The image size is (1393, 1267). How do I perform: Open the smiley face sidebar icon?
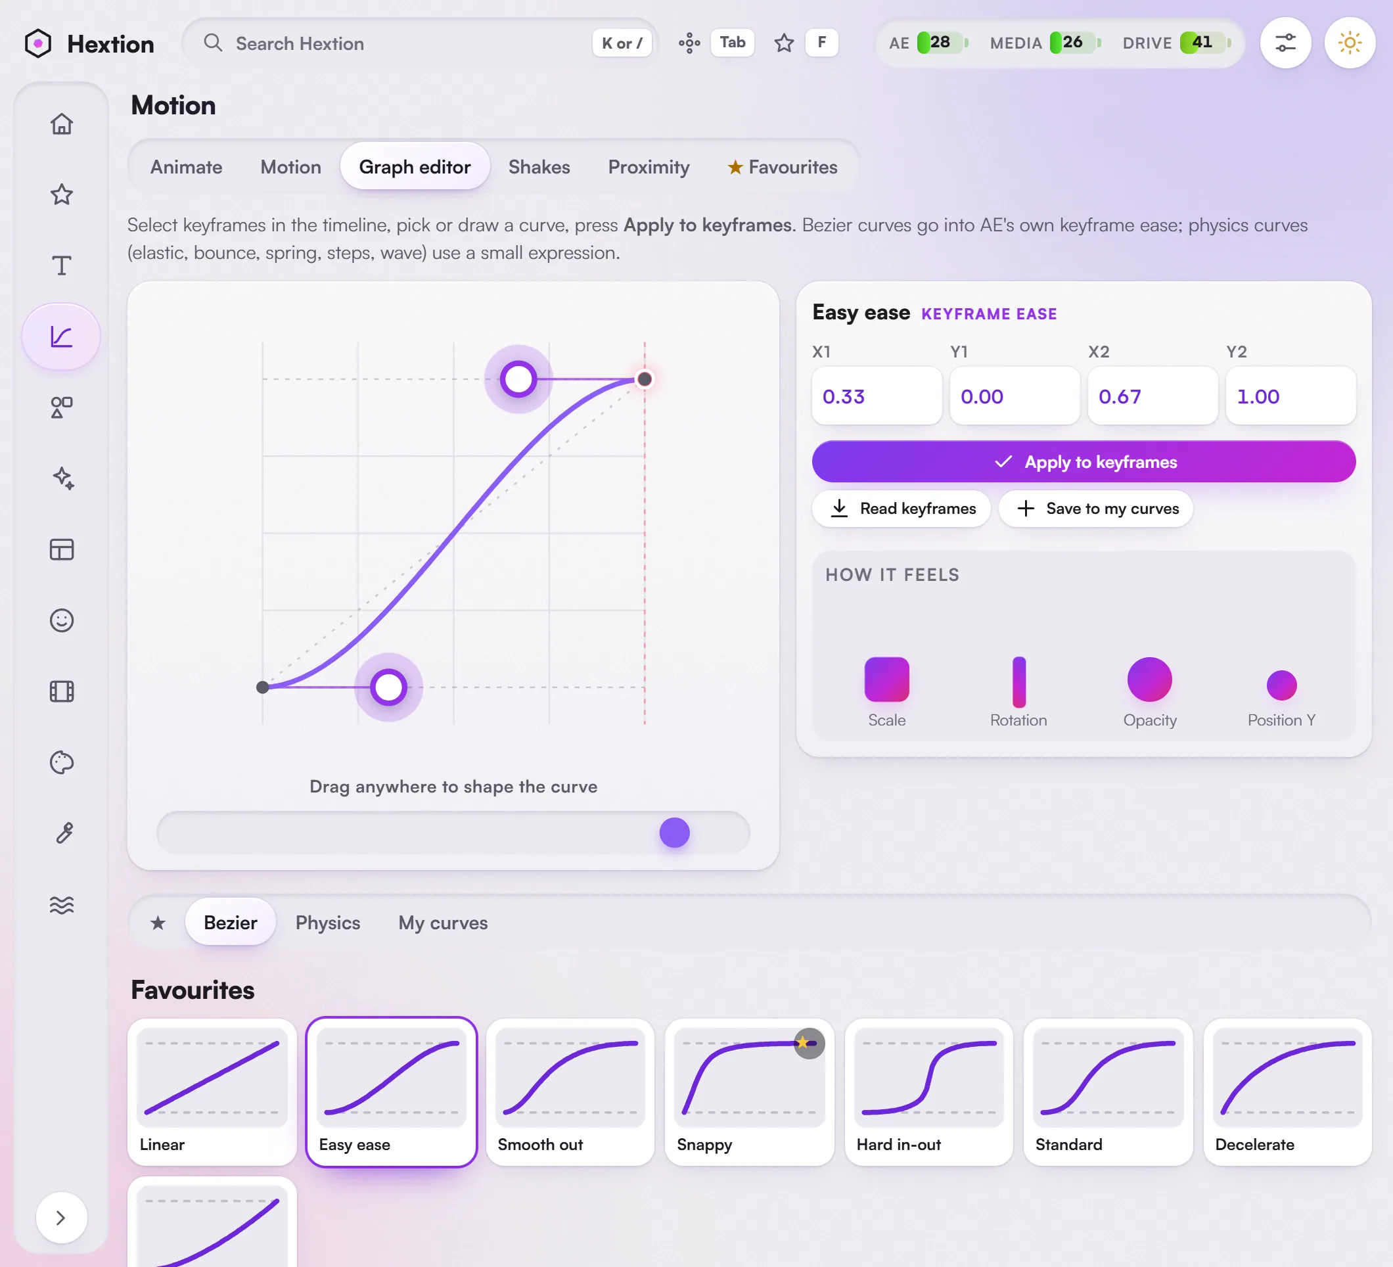[62, 620]
